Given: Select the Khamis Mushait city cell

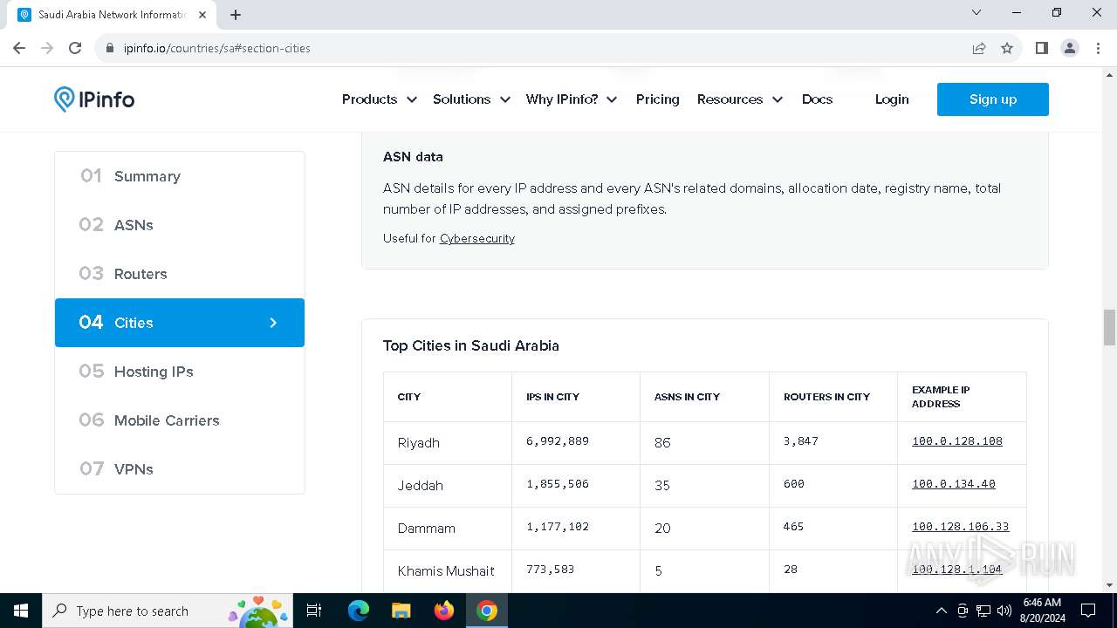Looking at the screenshot, I should 446,571.
